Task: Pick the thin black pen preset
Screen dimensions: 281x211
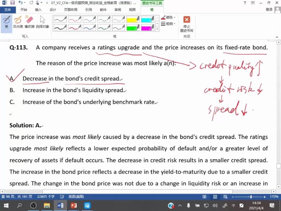Action: pos(60,19)
